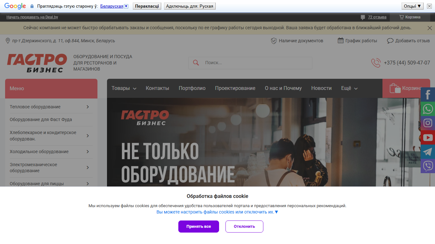Image resolution: width=435 pixels, height=244 pixels.
Task: Click the cart icon in top bar Корзина
Action: (402, 17)
